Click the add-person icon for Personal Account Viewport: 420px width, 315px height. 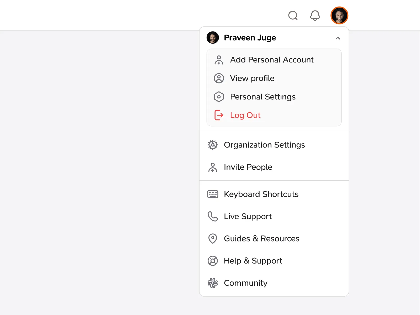point(219,60)
